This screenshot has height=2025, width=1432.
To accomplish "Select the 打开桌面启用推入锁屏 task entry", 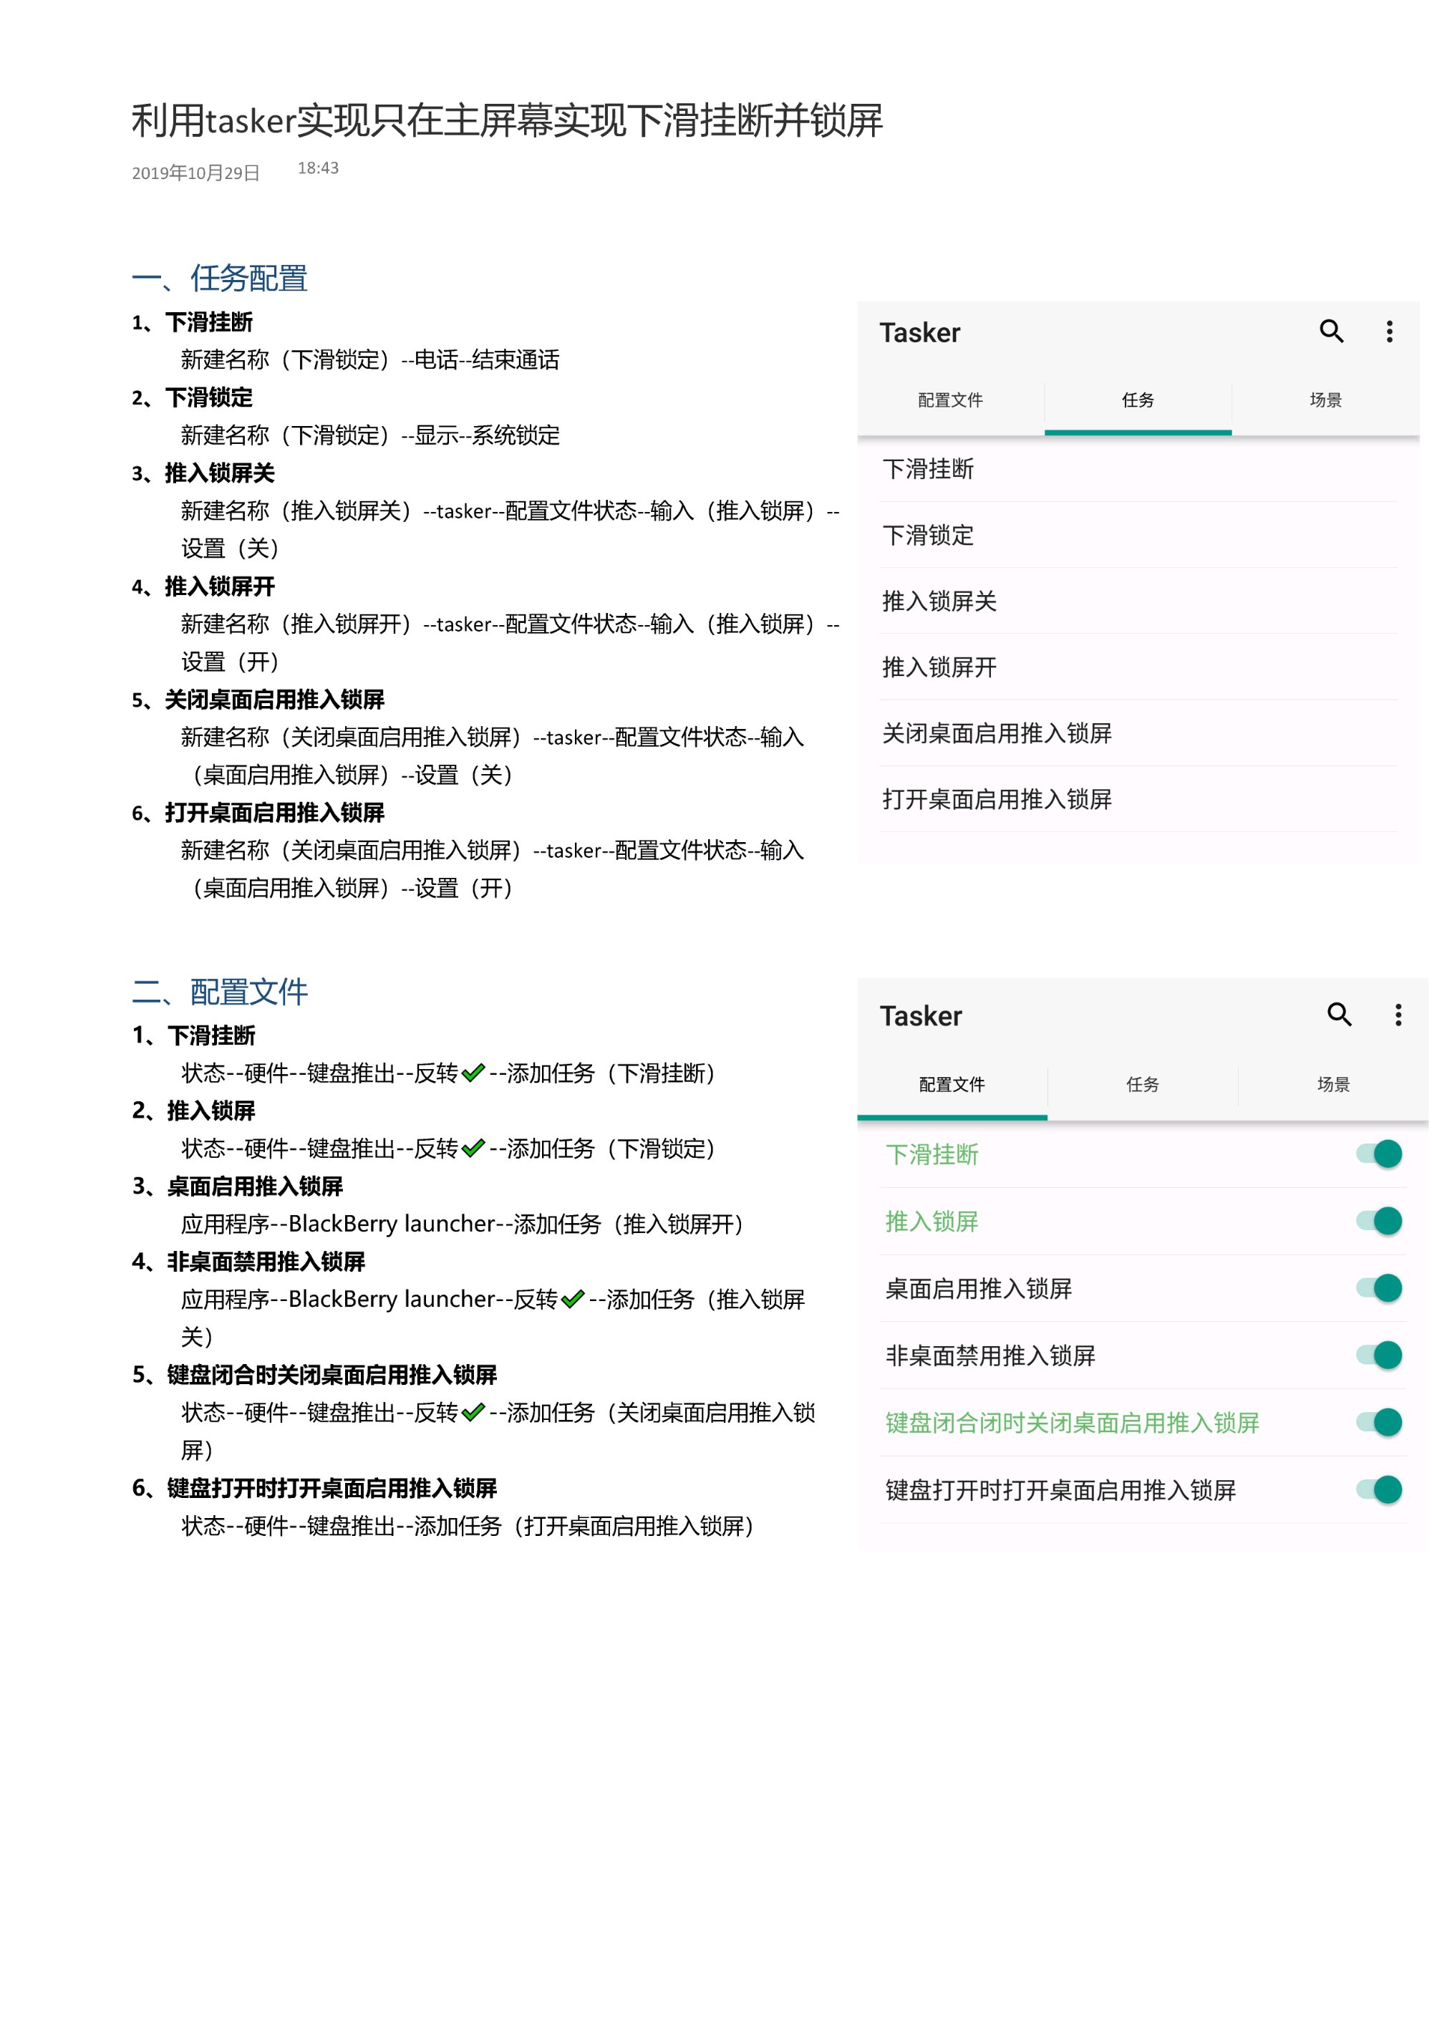I will coord(997,799).
